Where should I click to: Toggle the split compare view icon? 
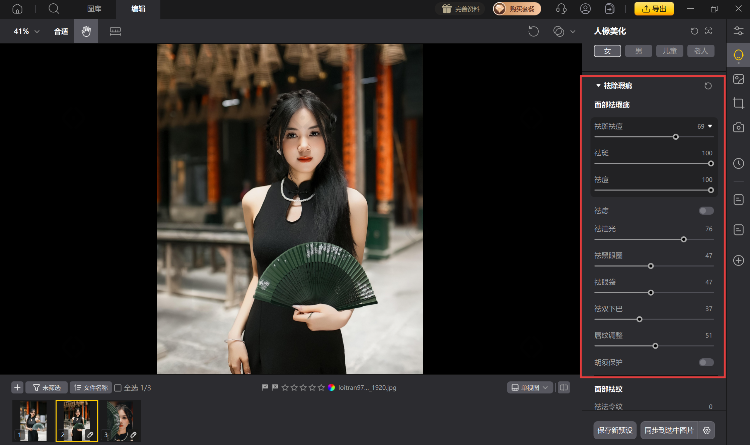pos(564,387)
